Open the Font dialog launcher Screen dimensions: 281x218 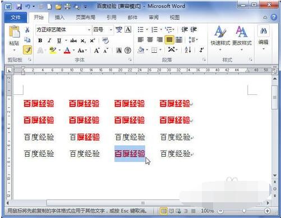[130, 60]
